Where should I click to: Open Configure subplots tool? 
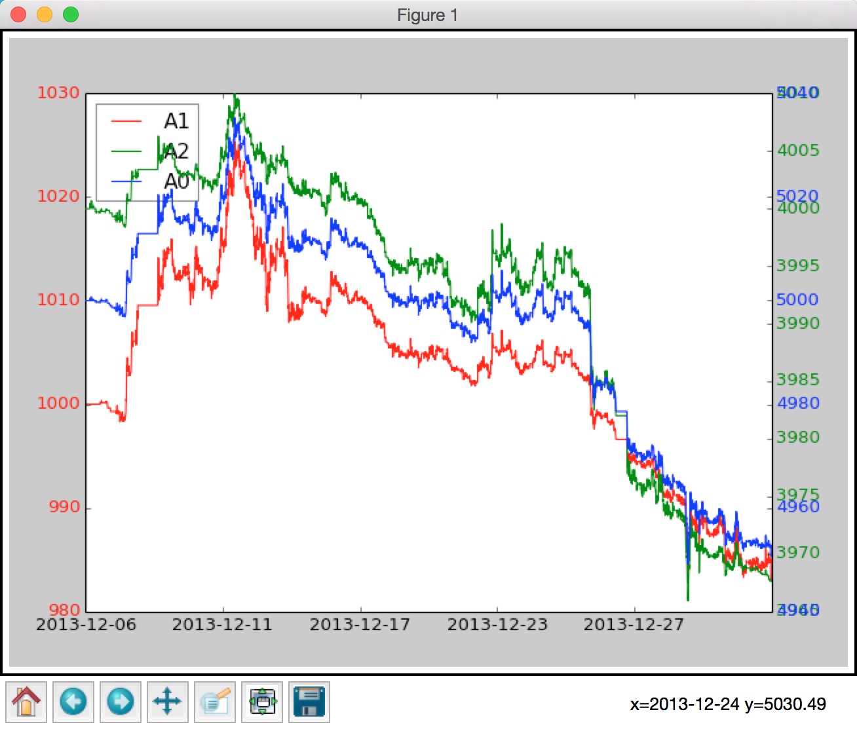tap(262, 702)
